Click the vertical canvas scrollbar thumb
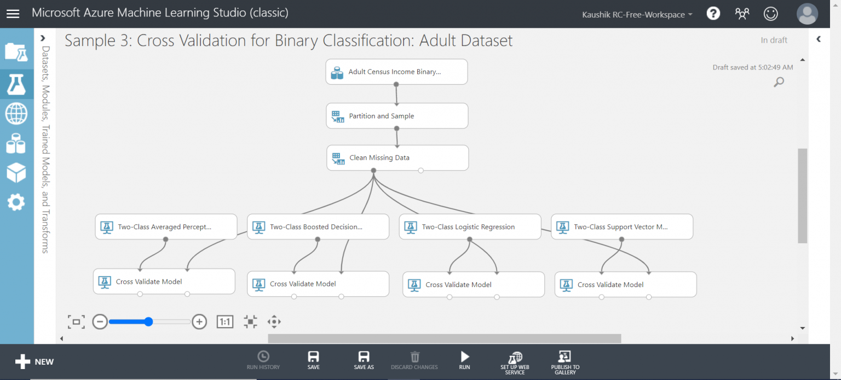 803,196
